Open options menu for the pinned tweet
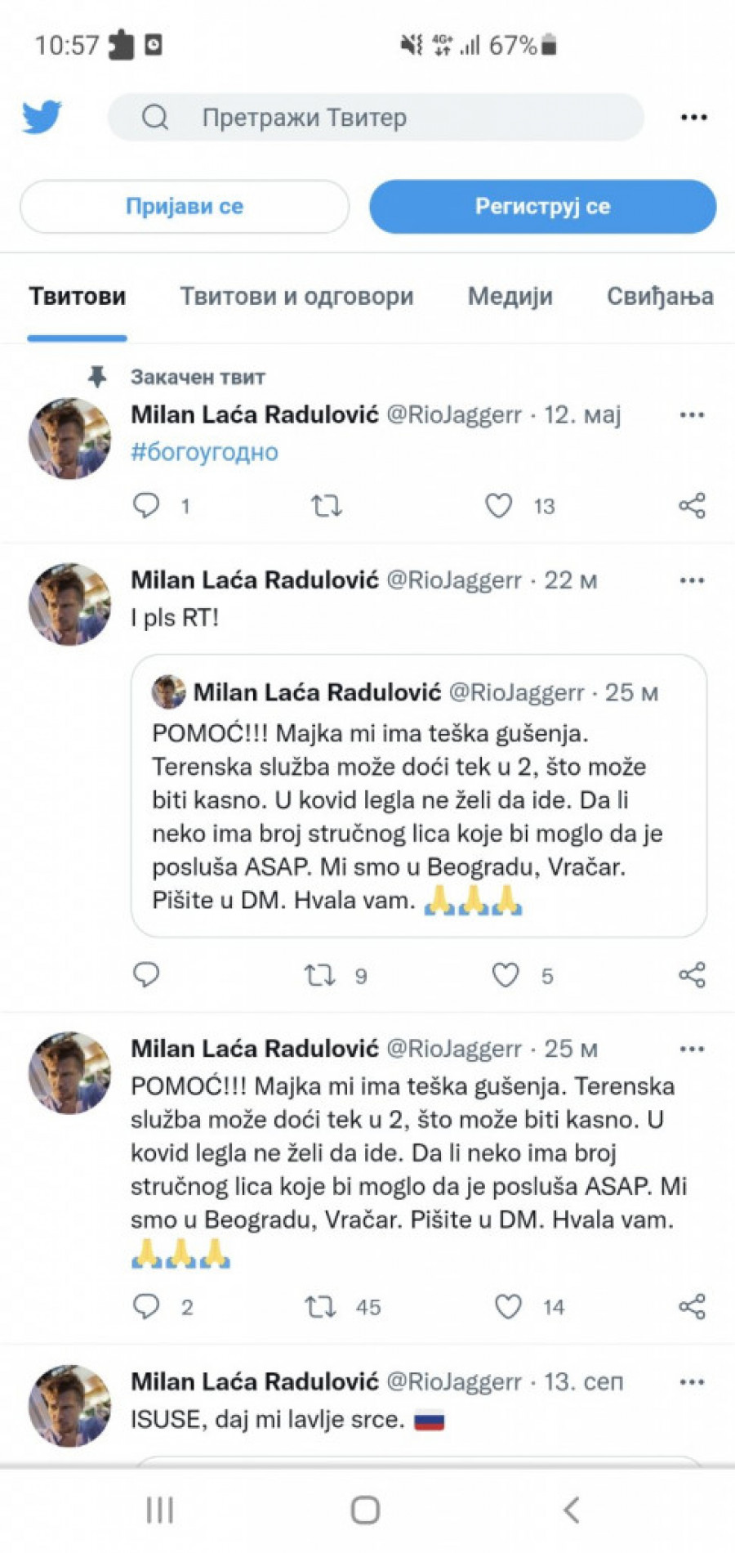Image resolution: width=735 pixels, height=1553 pixels. click(x=692, y=415)
